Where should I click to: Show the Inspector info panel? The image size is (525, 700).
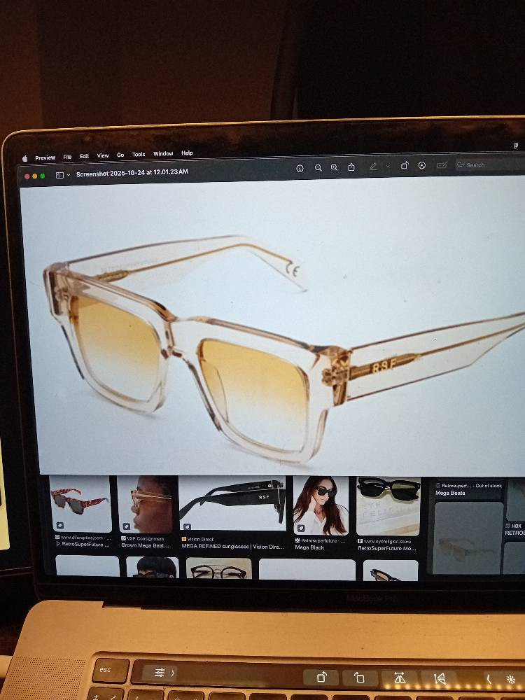click(x=300, y=168)
